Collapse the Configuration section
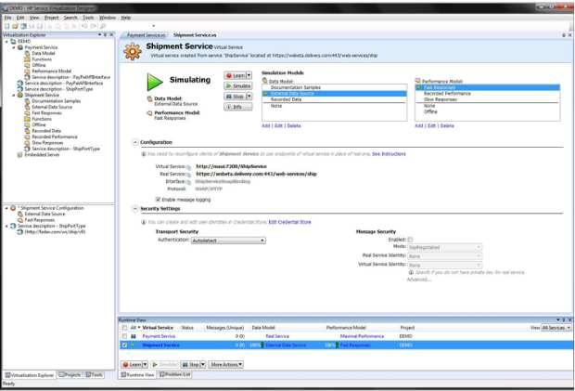The width and height of the screenshot is (575, 391). [135, 142]
